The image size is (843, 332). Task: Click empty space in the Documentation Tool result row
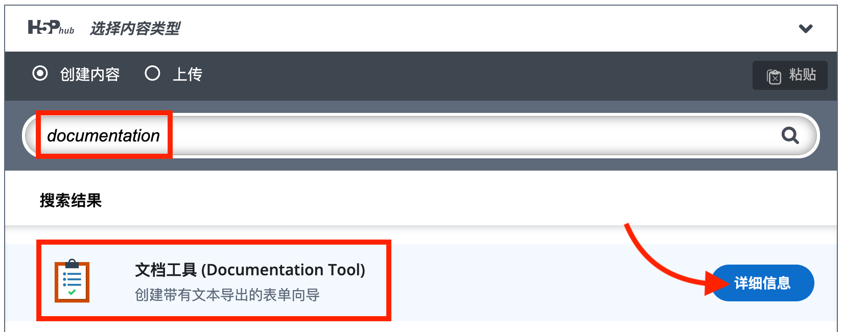pos(511,283)
